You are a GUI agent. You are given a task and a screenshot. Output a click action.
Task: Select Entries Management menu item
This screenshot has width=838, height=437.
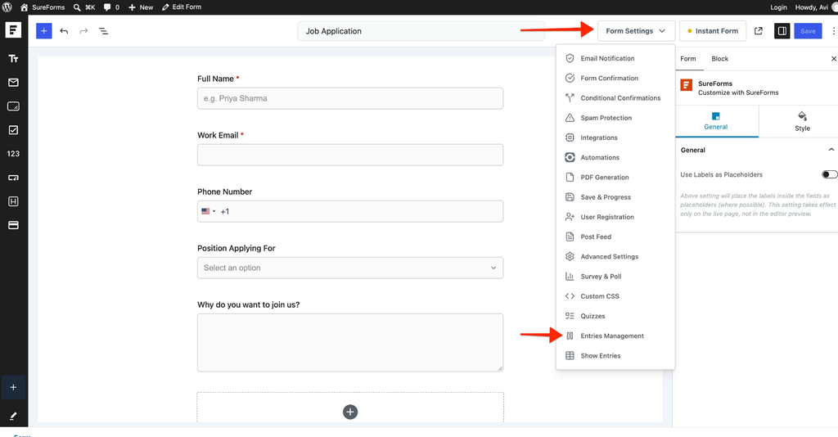pos(615,336)
